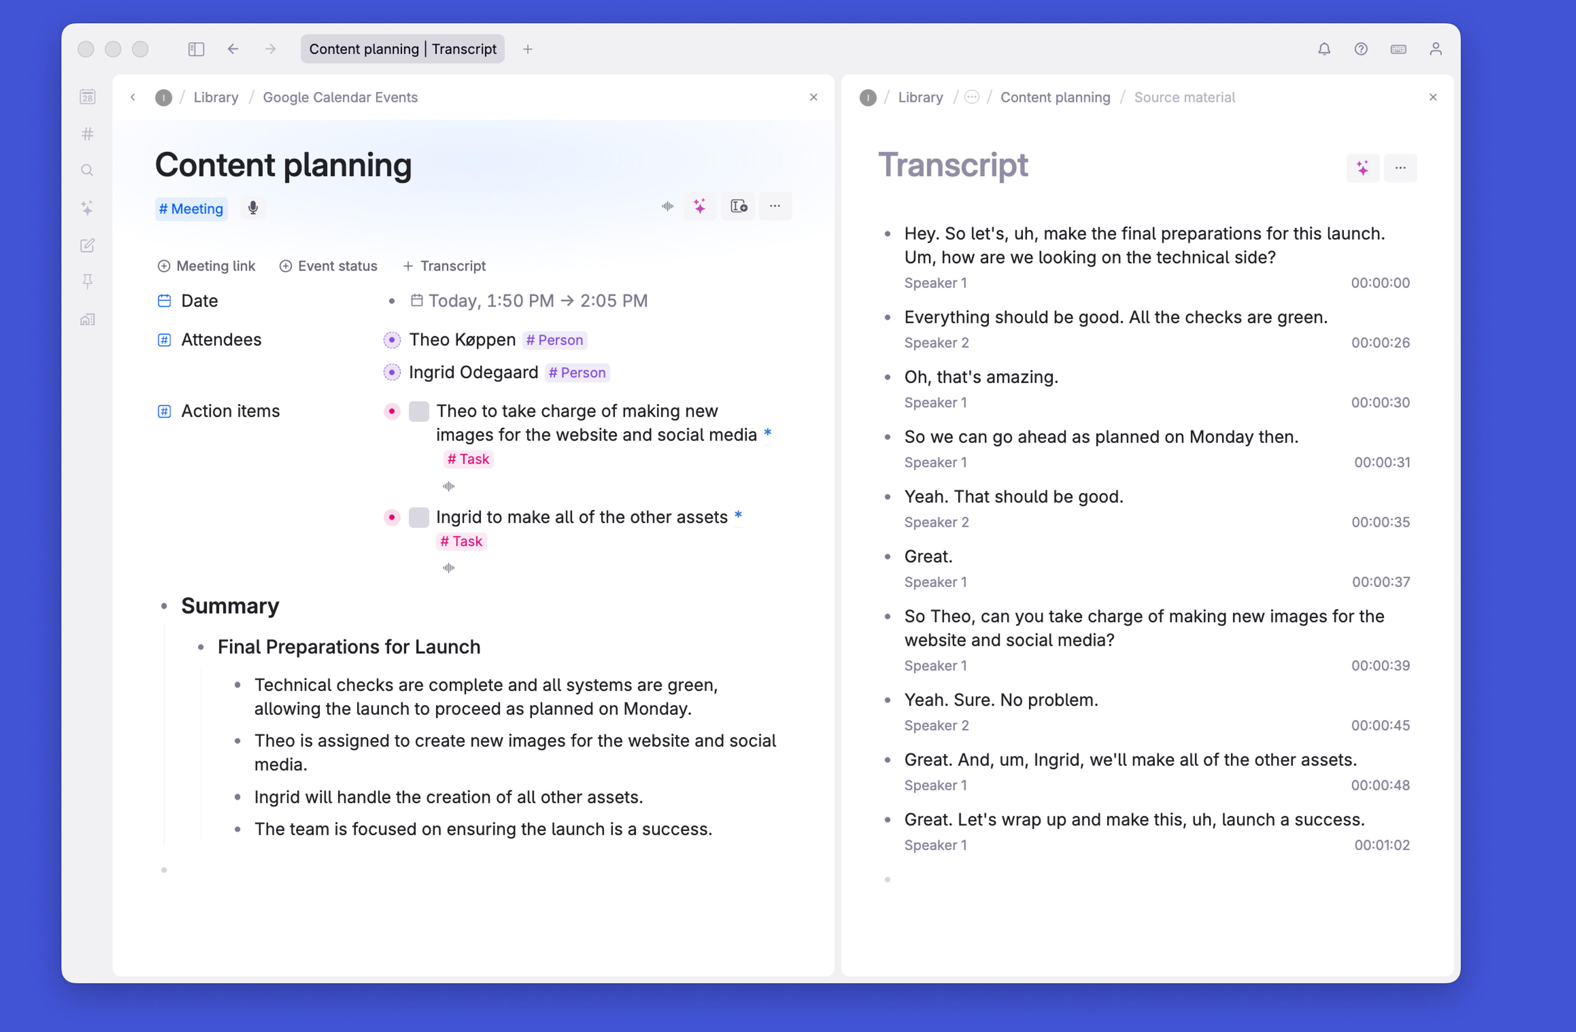Toggle the view options icon beside sparkle button
Image resolution: width=1576 pixels, height=1032 pixels.
(x=738, y=206)
